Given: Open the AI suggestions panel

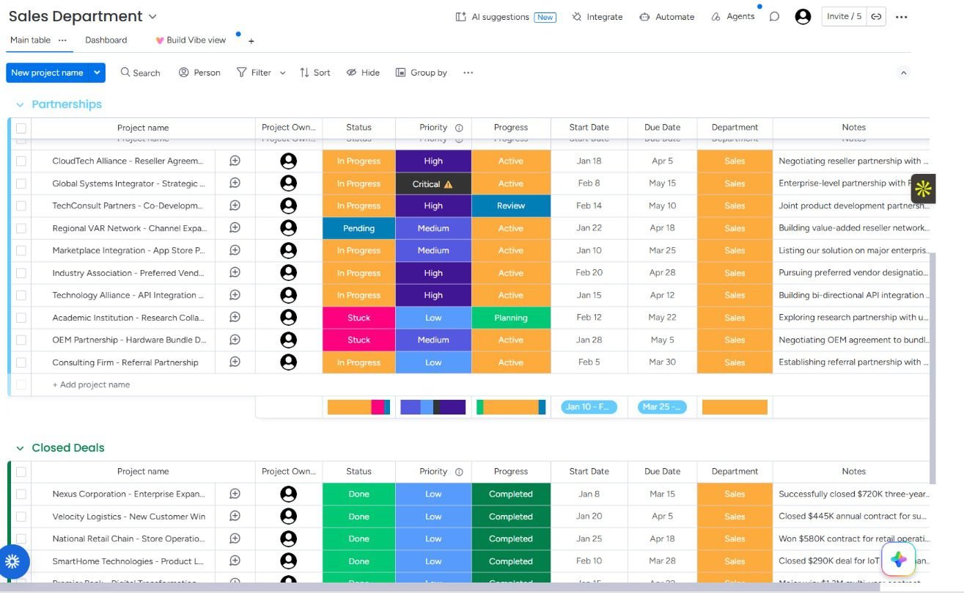Looking at the screenshot, I should tap(505, 17).
